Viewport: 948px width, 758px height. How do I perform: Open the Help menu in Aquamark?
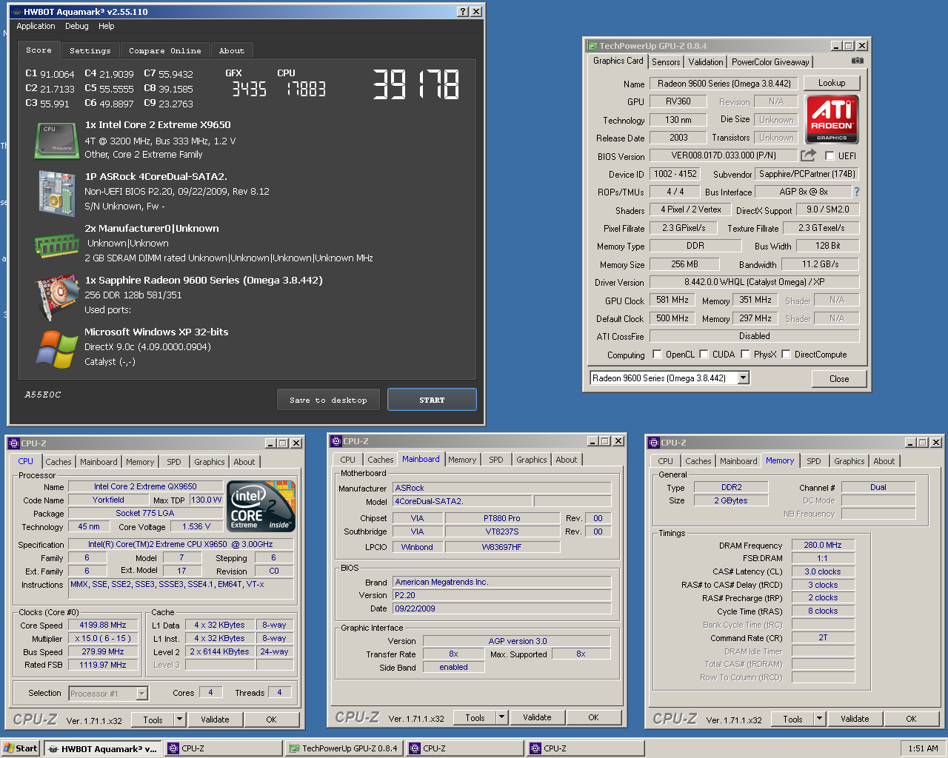coord(107,26)
